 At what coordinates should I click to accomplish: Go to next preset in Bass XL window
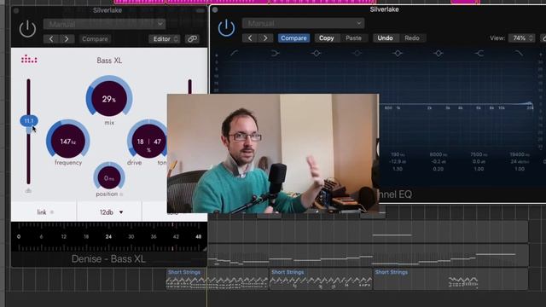67,39
